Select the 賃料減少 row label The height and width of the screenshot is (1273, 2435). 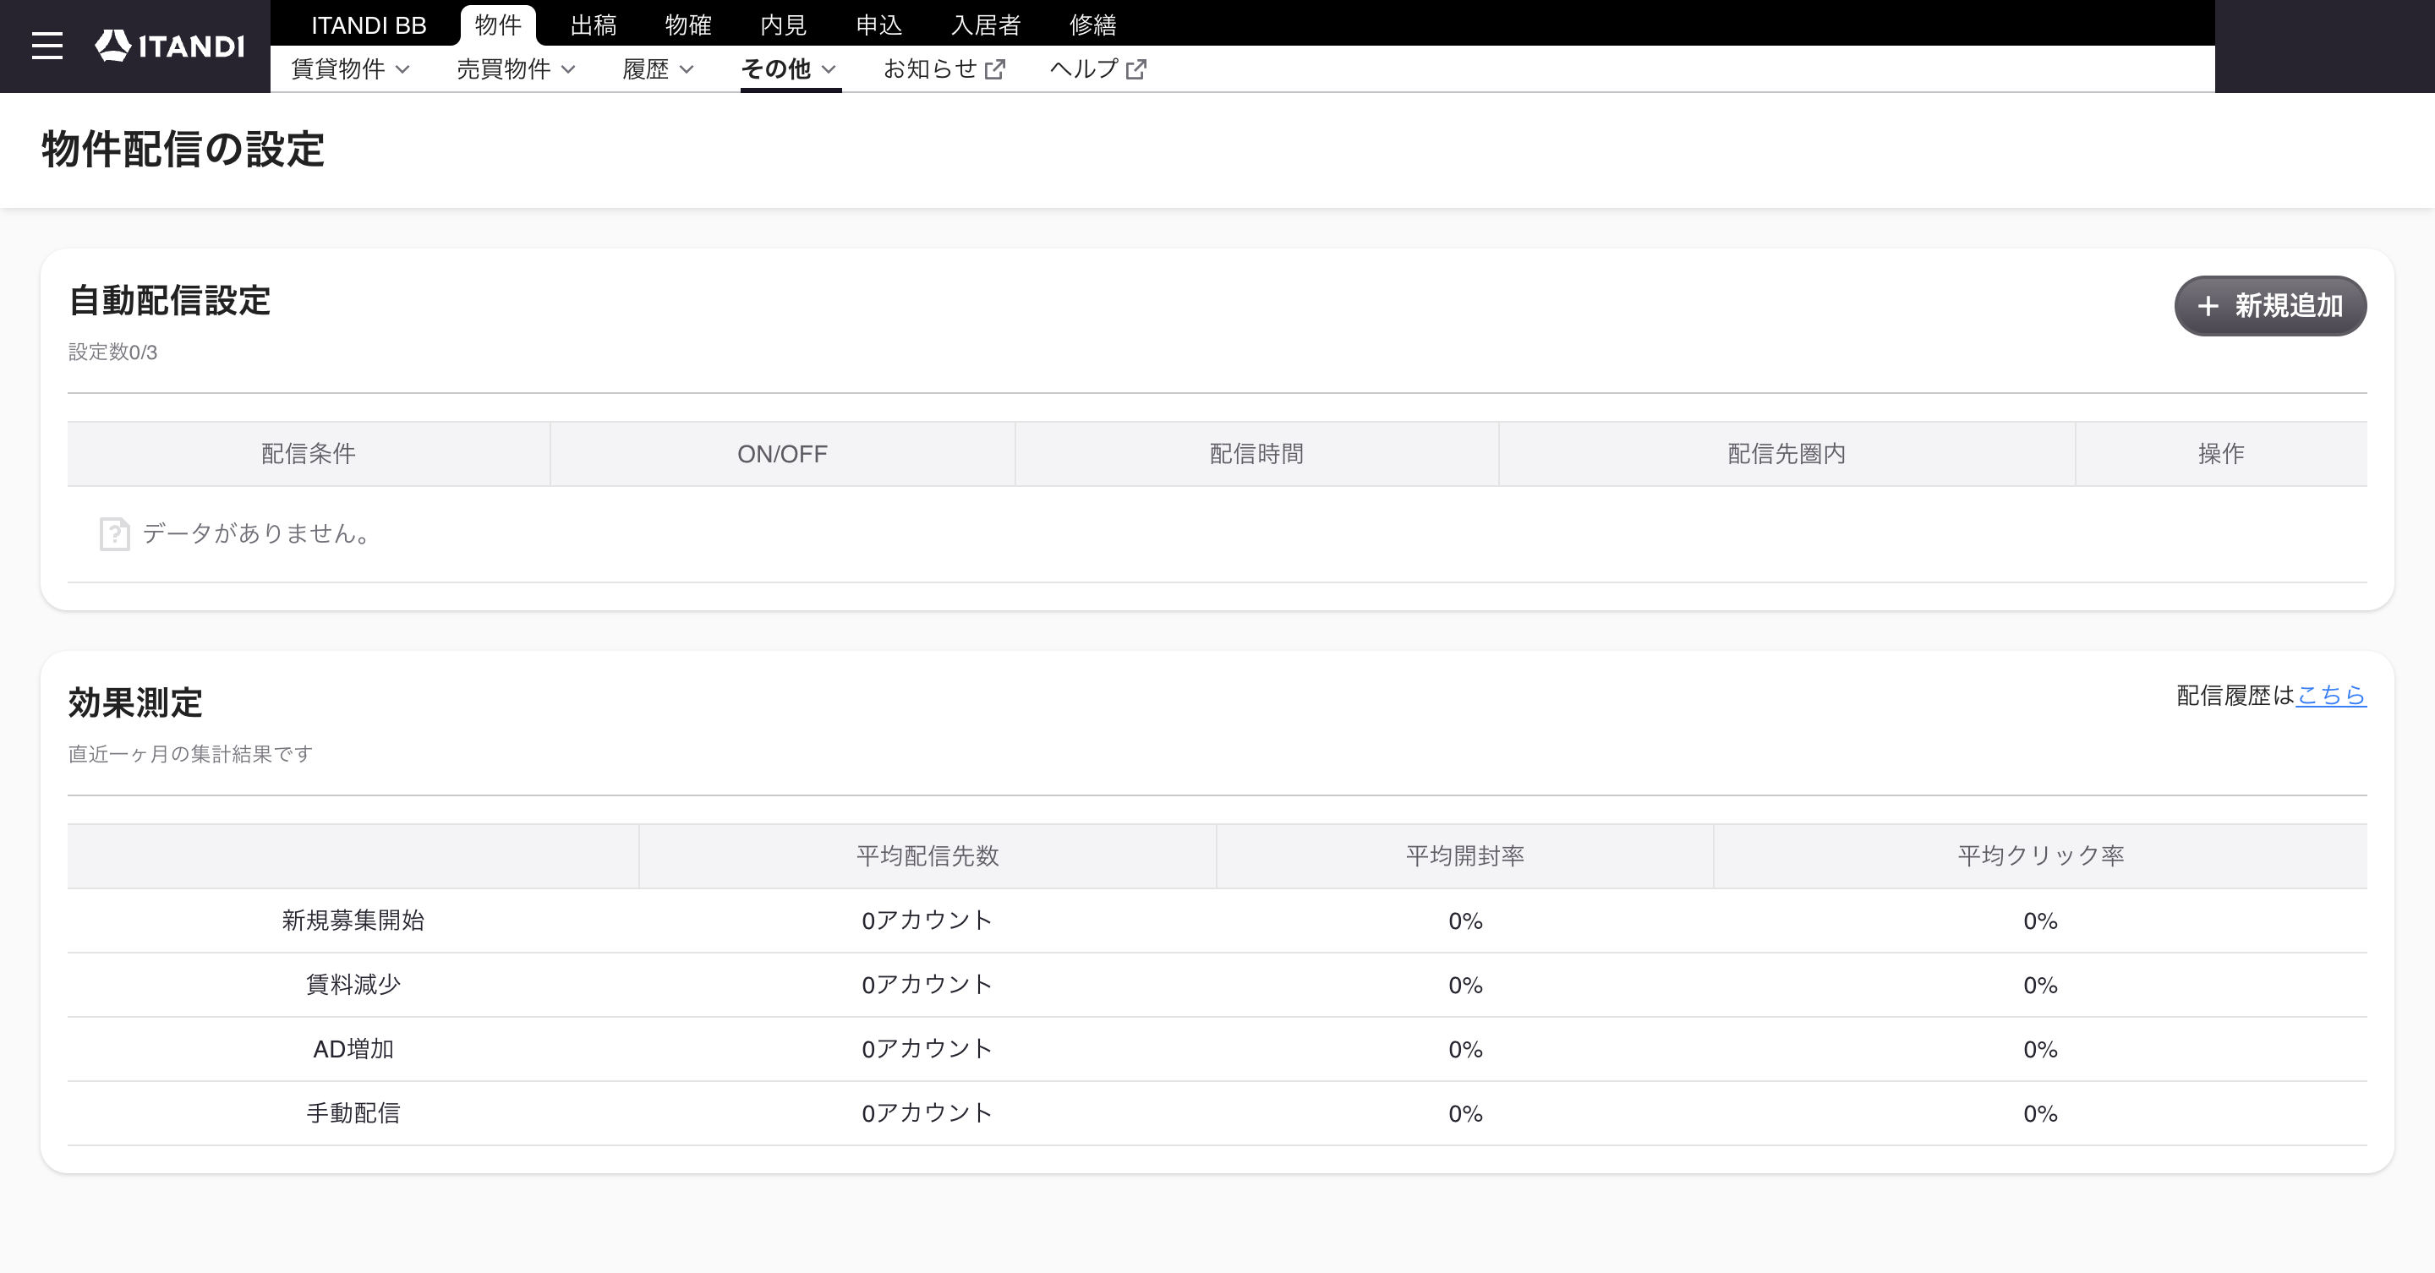coord(353,985)
